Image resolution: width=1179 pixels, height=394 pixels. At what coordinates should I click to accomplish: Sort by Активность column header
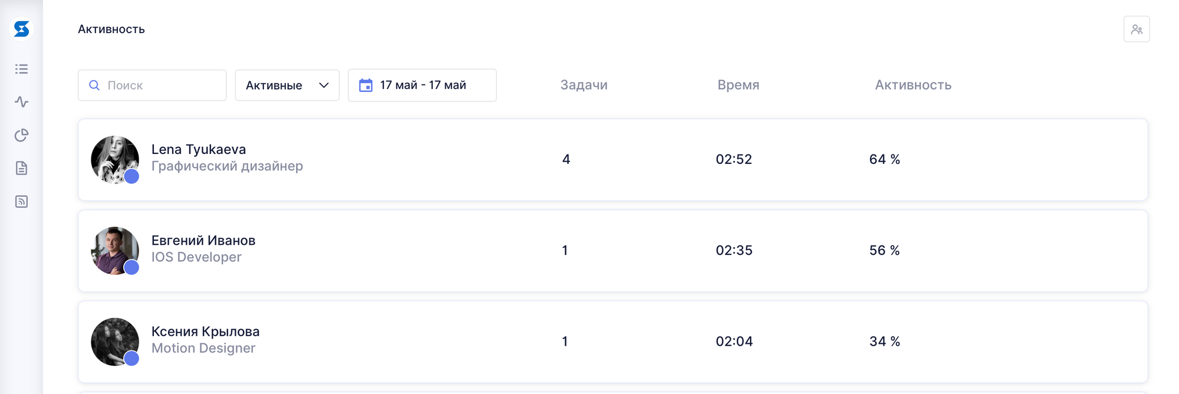click(913, 85)
